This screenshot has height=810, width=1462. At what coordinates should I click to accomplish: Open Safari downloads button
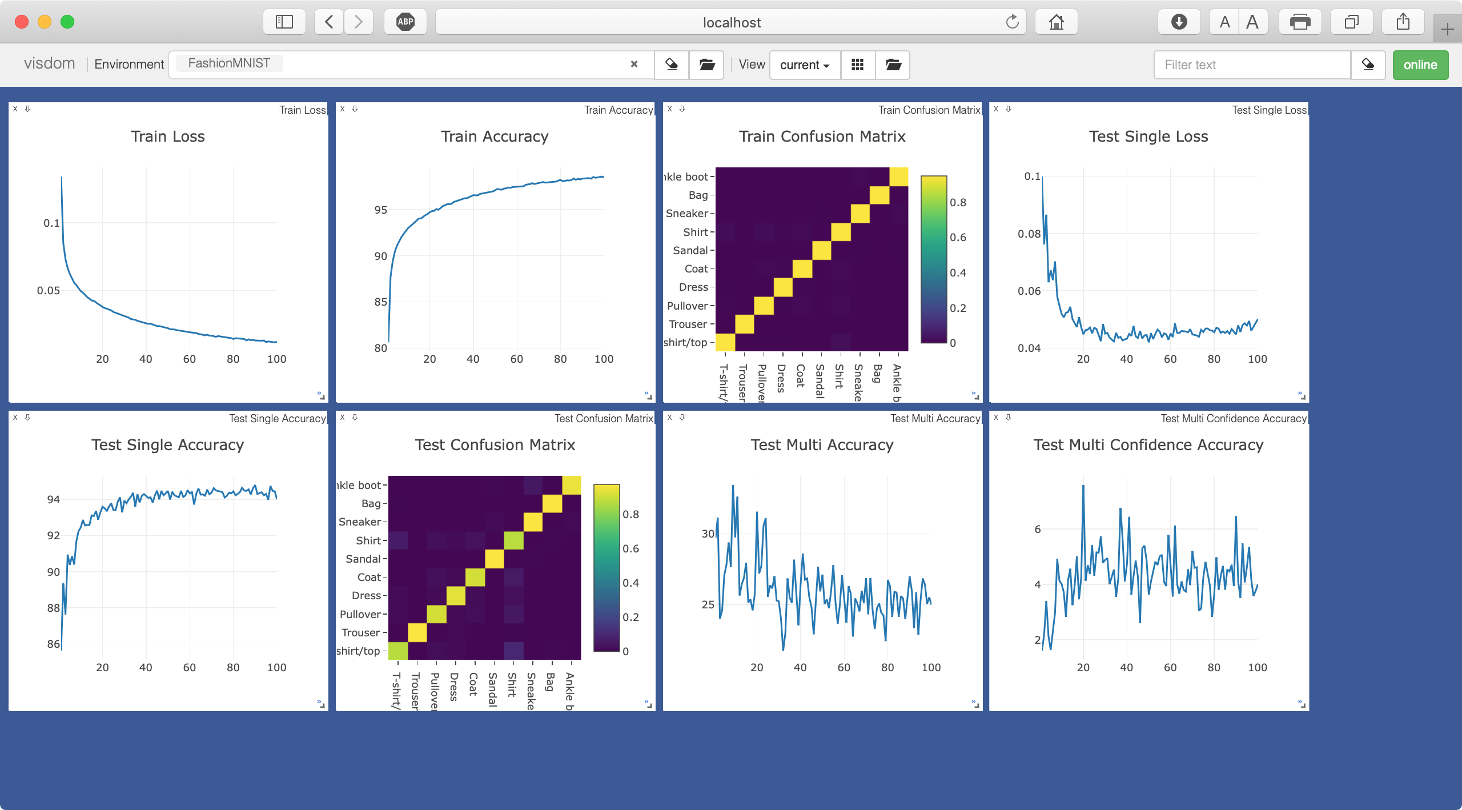tap(1179, 22)
